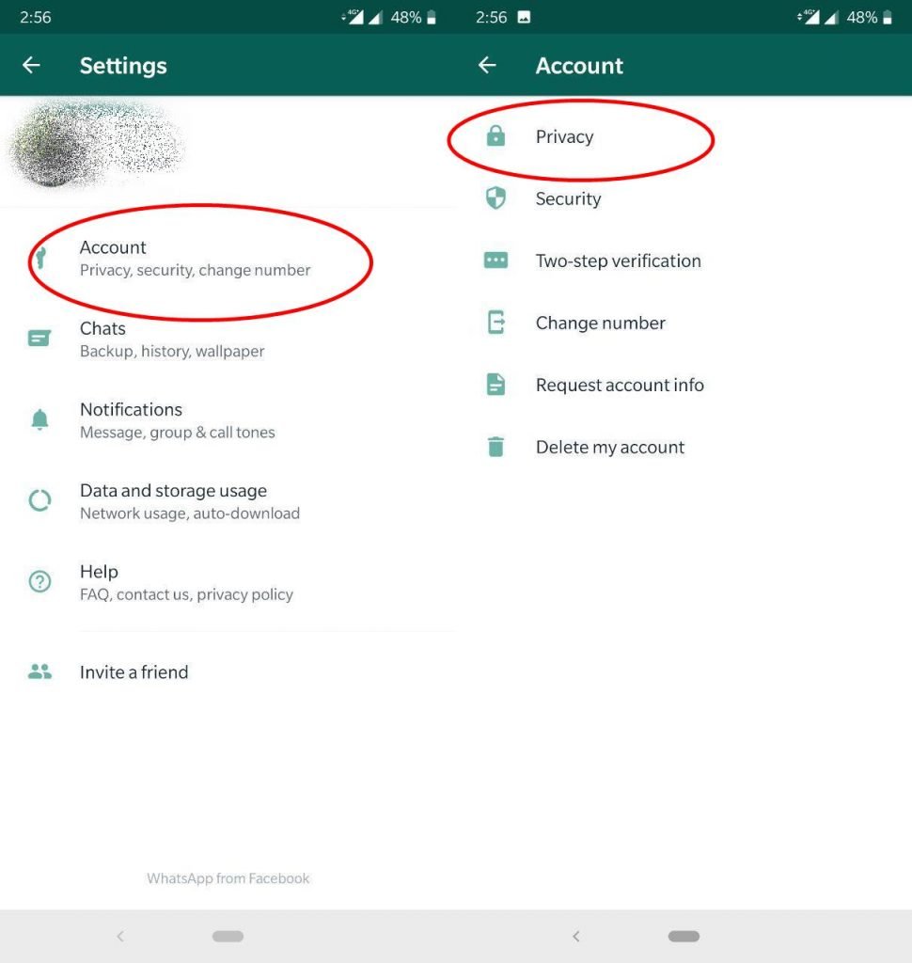The width and height of the screenshot is (912, 963).
Task: Select the Invite a friend option
Action: (134, 671)
